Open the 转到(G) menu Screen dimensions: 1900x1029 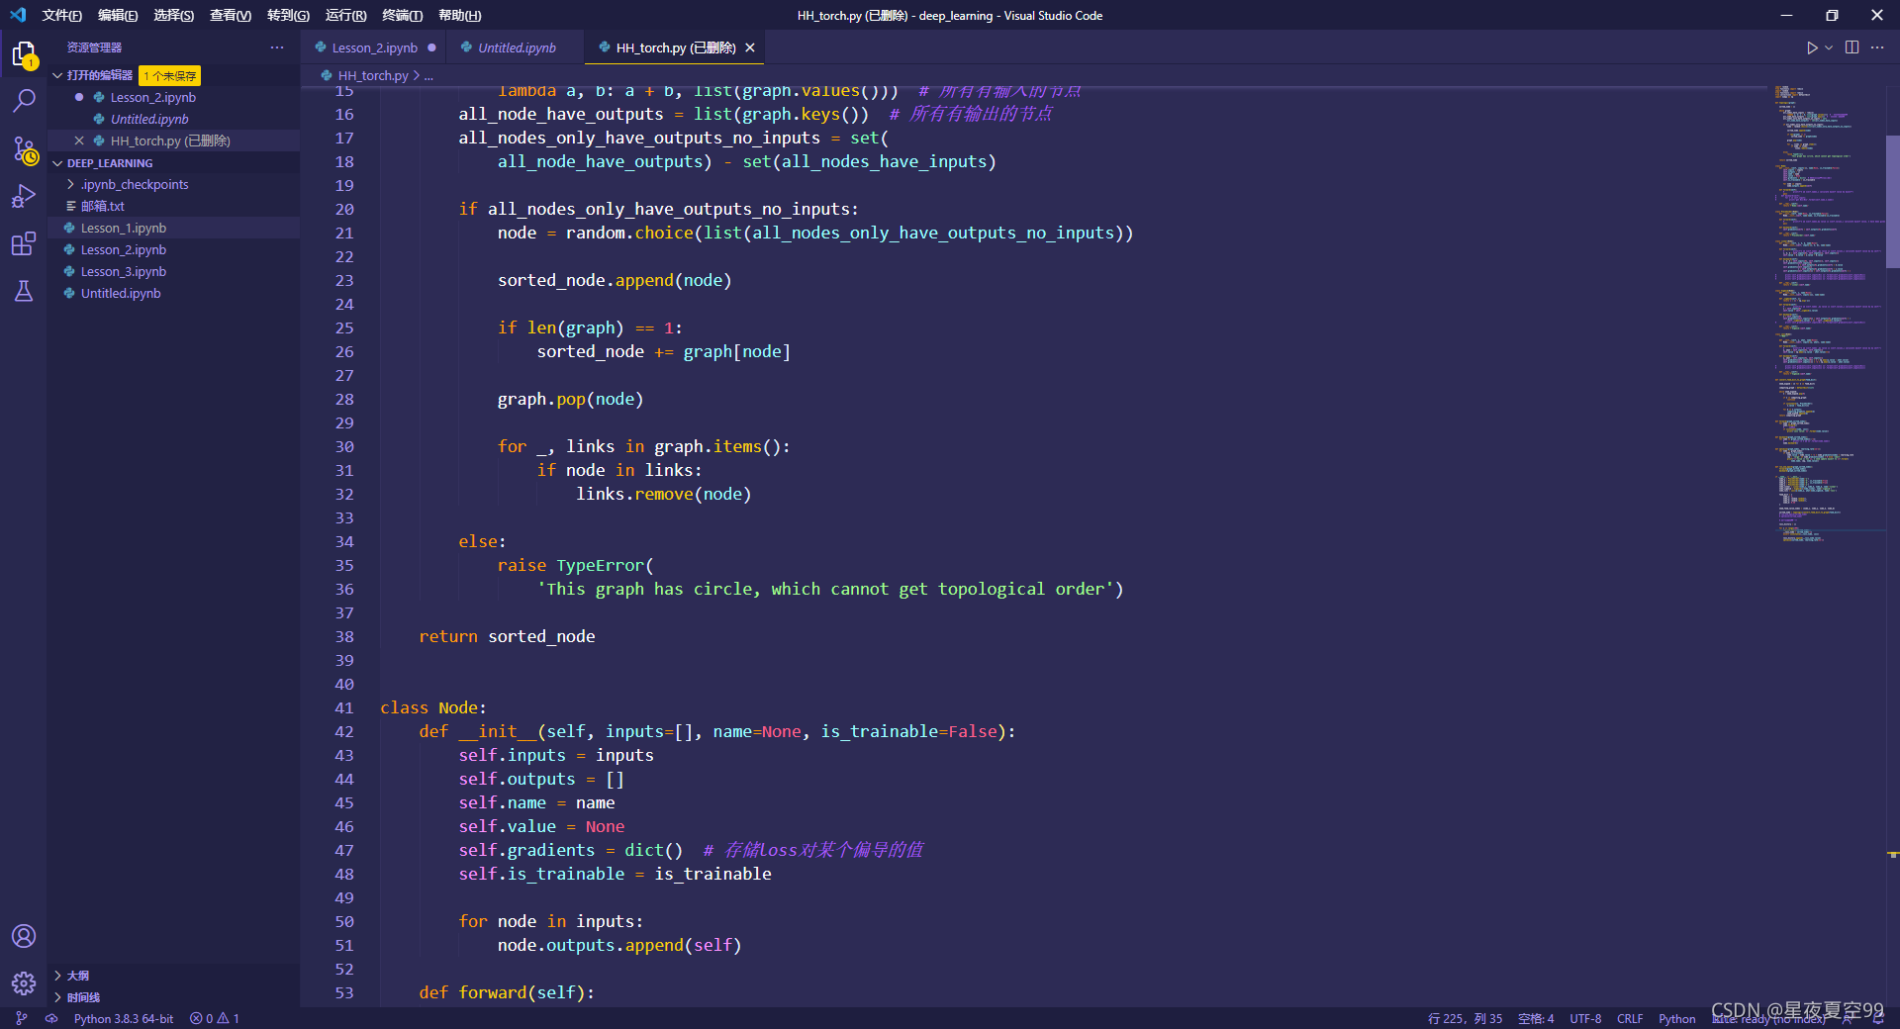[x=288, y=15]
